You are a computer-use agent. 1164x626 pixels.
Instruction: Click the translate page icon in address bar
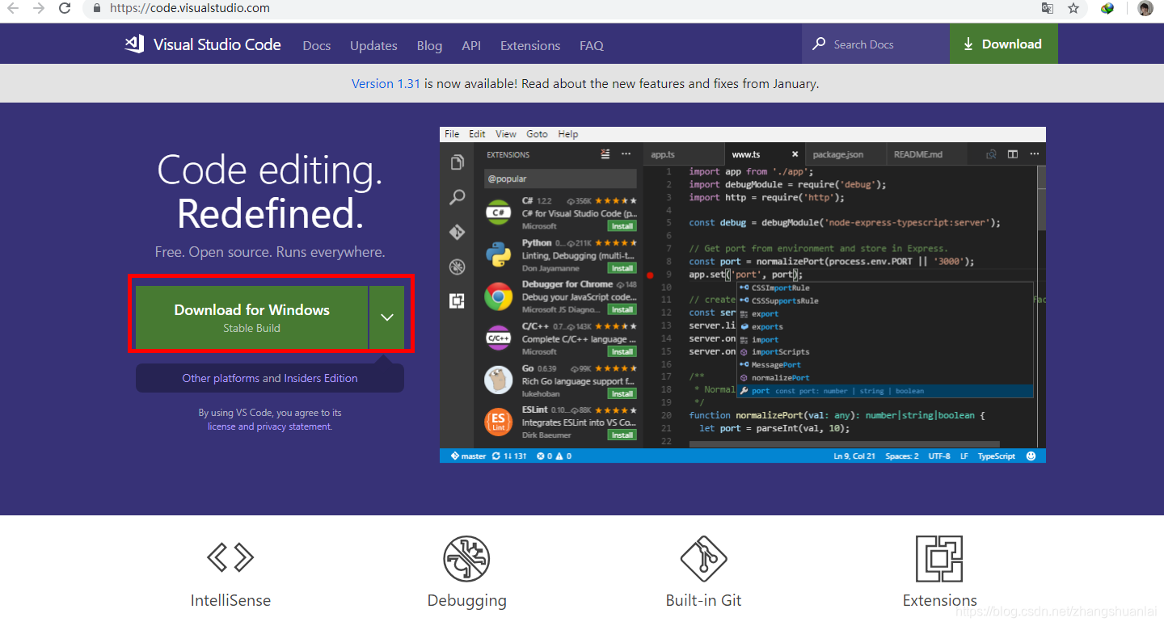point(1047,9)
